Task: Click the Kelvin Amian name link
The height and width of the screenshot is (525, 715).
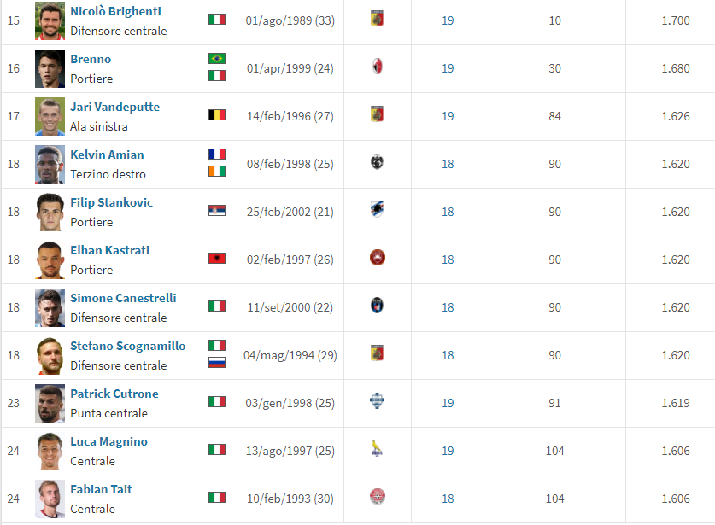Action: (107, 155)
